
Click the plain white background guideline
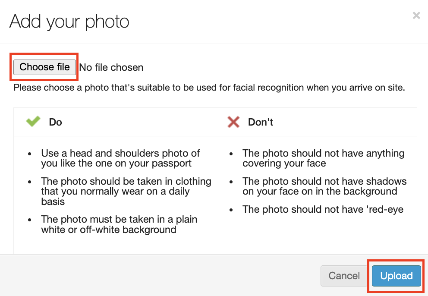pos(119,224)
